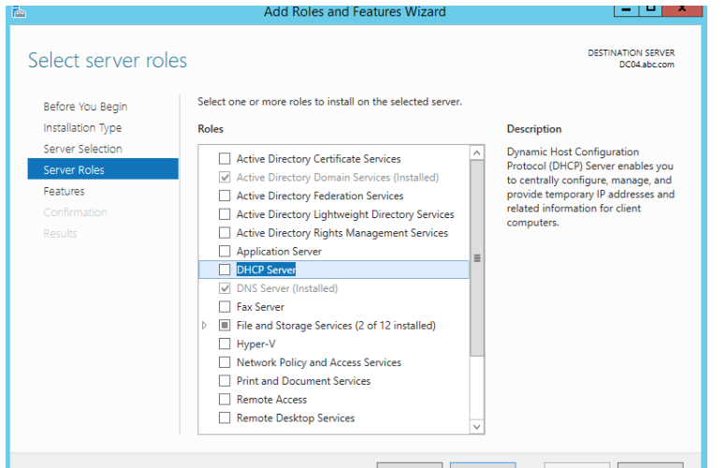Go to the Before You Begin step
The width and height of the screenshot is (726, 468).
(85, 107)
